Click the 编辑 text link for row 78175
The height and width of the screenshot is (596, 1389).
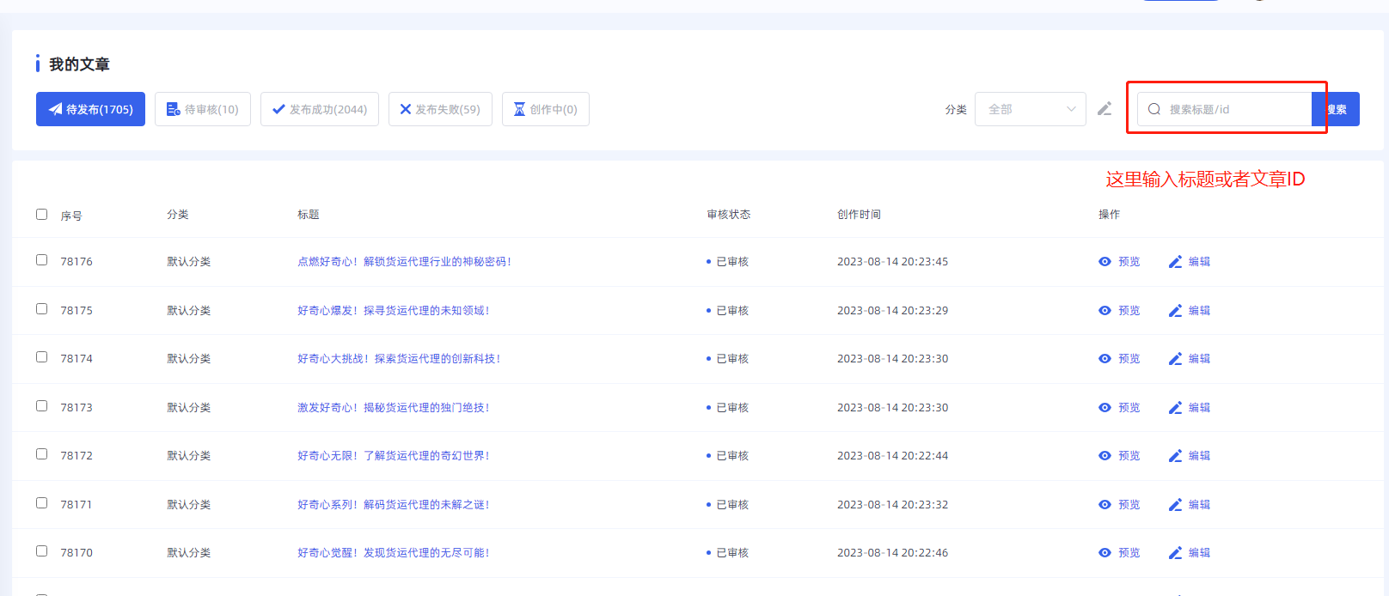pyautogui.click(x=1199, y=311)
